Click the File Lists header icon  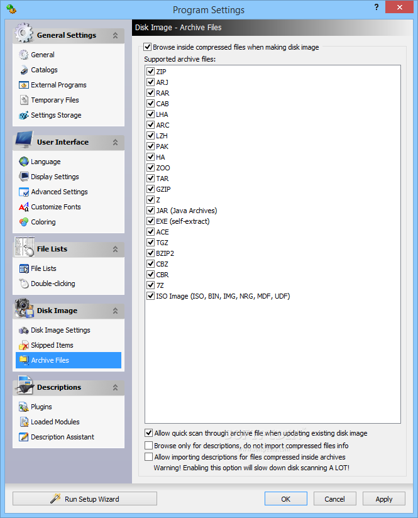tap(25, 247)
